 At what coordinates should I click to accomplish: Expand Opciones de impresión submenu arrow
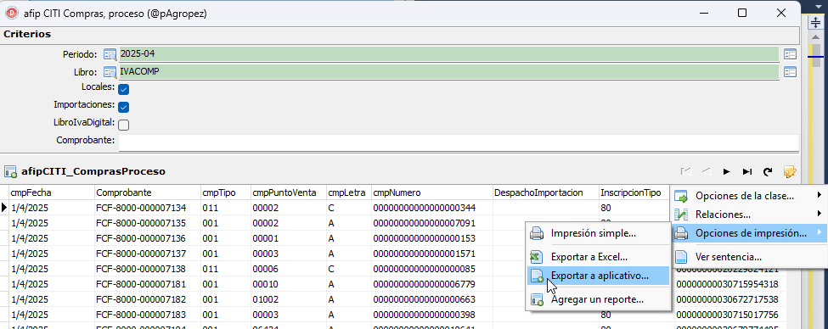(820, 232)
